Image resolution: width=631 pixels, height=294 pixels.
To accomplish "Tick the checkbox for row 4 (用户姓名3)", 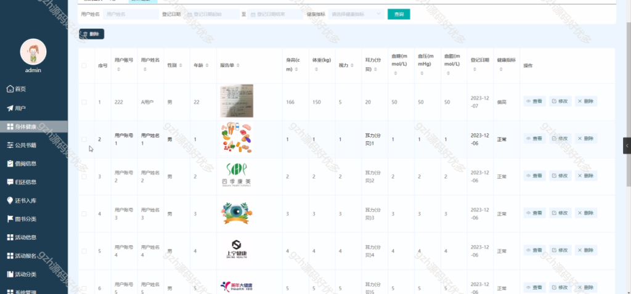I will tap(84, 214).
